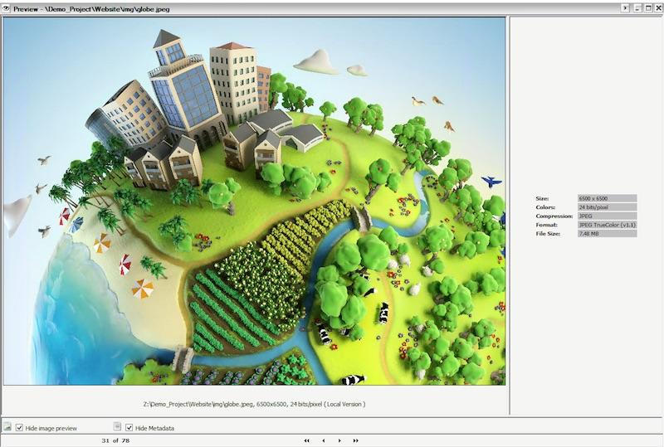Select the Format JPEG TrueColor field
This screenshot has height=447, width=664.
click(607, 225)
